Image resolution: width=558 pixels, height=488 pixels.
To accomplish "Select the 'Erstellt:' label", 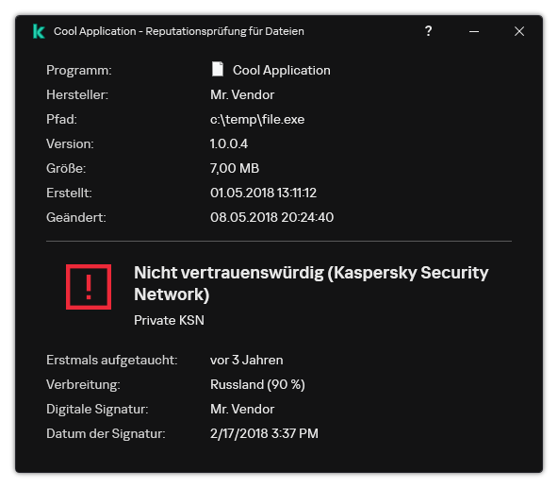I will pyautogui.click(x=69, y=193).
